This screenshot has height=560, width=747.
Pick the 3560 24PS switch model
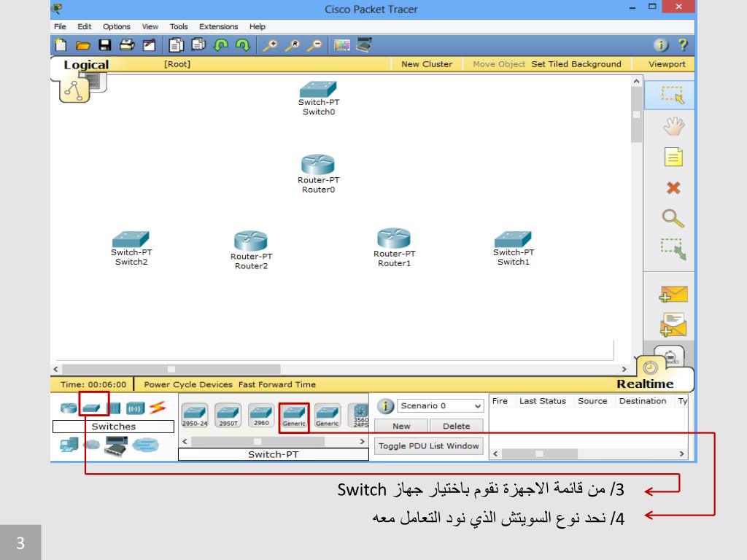(360, 415)
